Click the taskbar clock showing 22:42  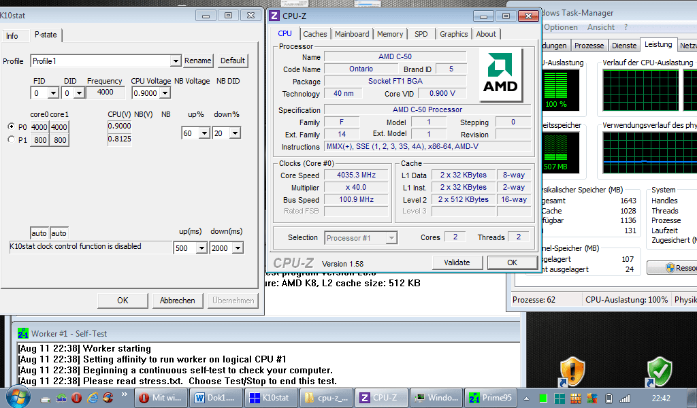tap(661, 398)
